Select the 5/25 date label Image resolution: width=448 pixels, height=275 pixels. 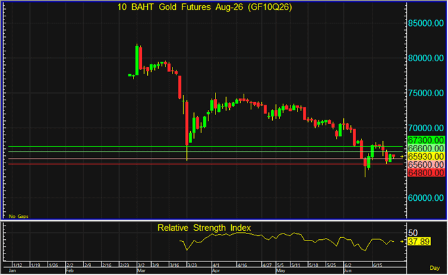[x=331, y=265]
